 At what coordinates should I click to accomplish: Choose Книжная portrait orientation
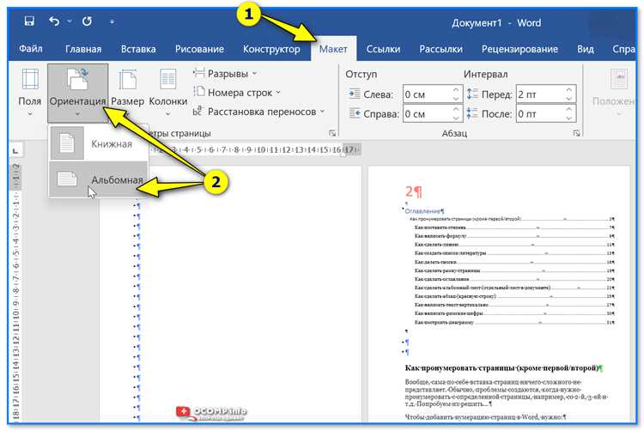click(x=99, y=143)
